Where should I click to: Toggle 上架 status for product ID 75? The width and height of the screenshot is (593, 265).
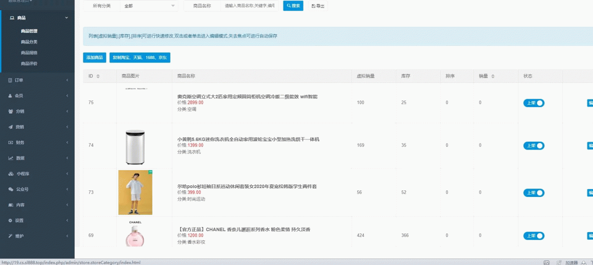click(534, 103)
